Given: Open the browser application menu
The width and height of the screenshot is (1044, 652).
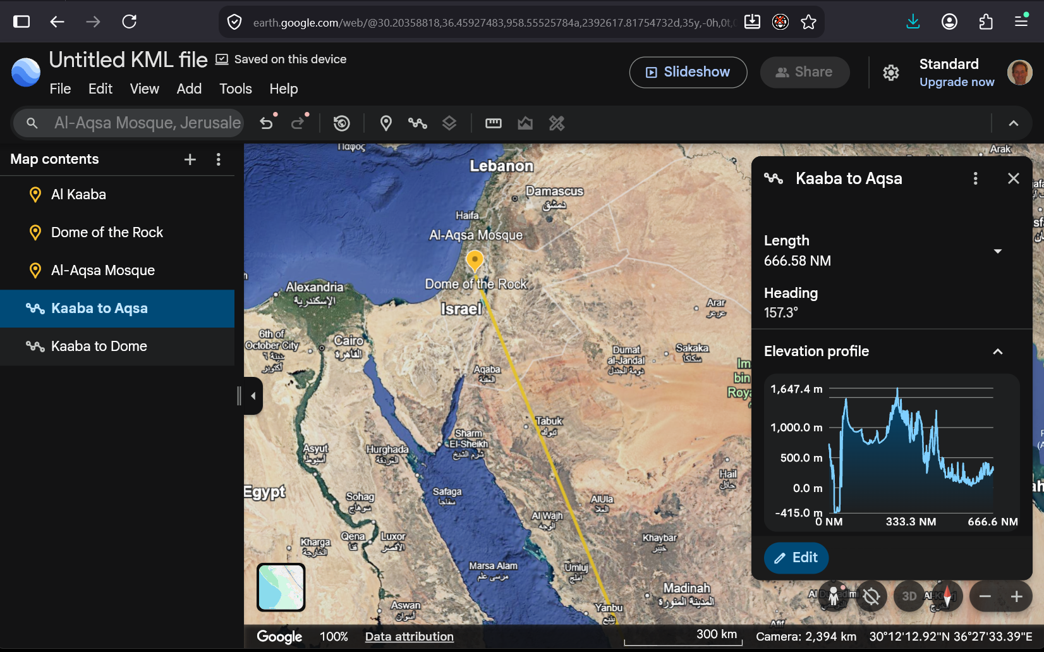Looking at the screenshot, I should click(x=1021, y=21).
